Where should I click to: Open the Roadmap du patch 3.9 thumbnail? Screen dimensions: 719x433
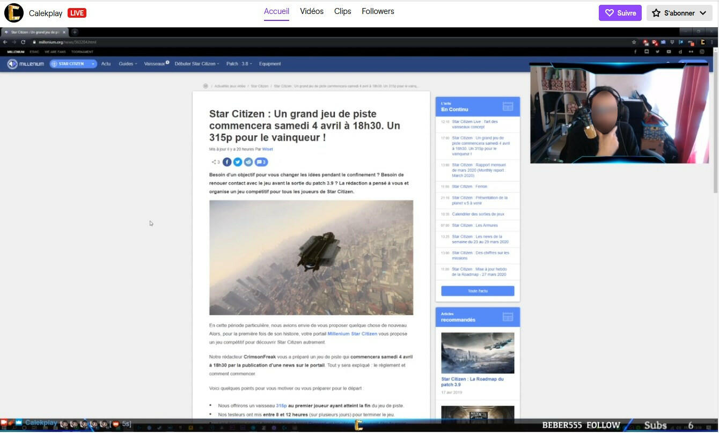click(478, 353)
